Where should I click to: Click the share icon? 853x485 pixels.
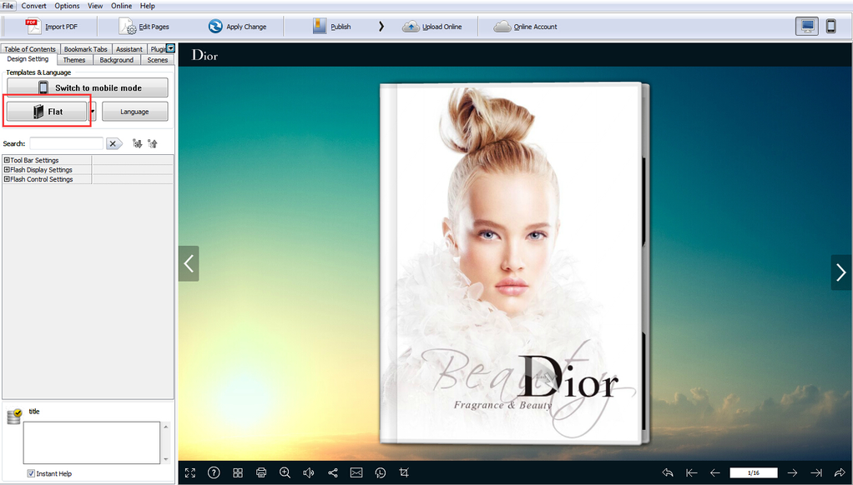333,472
